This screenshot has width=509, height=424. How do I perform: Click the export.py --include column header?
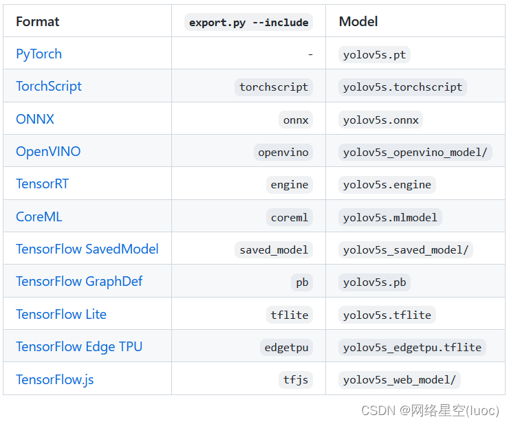click(248, 22)
